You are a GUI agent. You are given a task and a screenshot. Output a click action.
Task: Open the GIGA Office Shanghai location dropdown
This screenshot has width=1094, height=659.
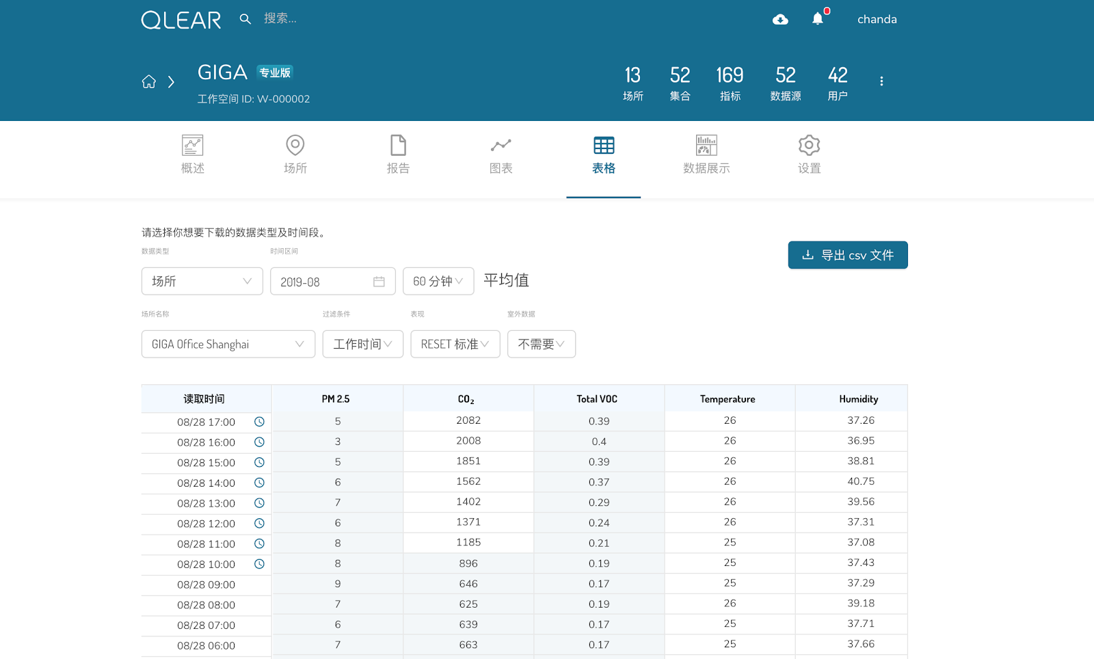[x=228, y=344]
